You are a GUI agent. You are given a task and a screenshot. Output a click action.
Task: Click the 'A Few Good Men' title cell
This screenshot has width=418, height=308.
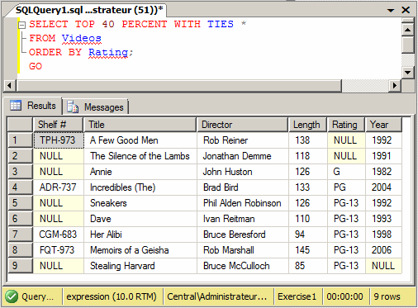coord(140,140)
